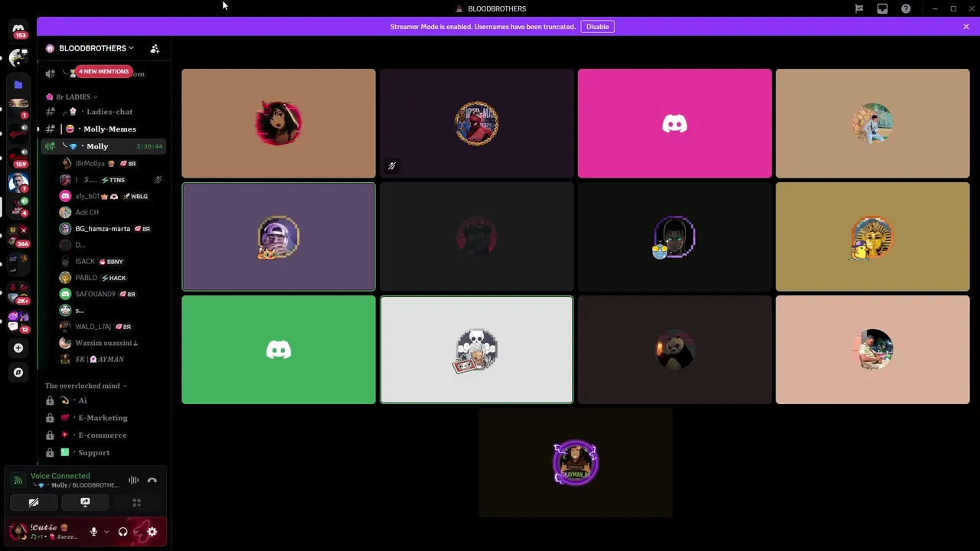Mute microphone in user panel
Screen dimensions: 980x551
(x=93, y=532)
